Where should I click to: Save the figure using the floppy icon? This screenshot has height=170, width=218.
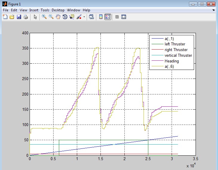pos(19,17)
